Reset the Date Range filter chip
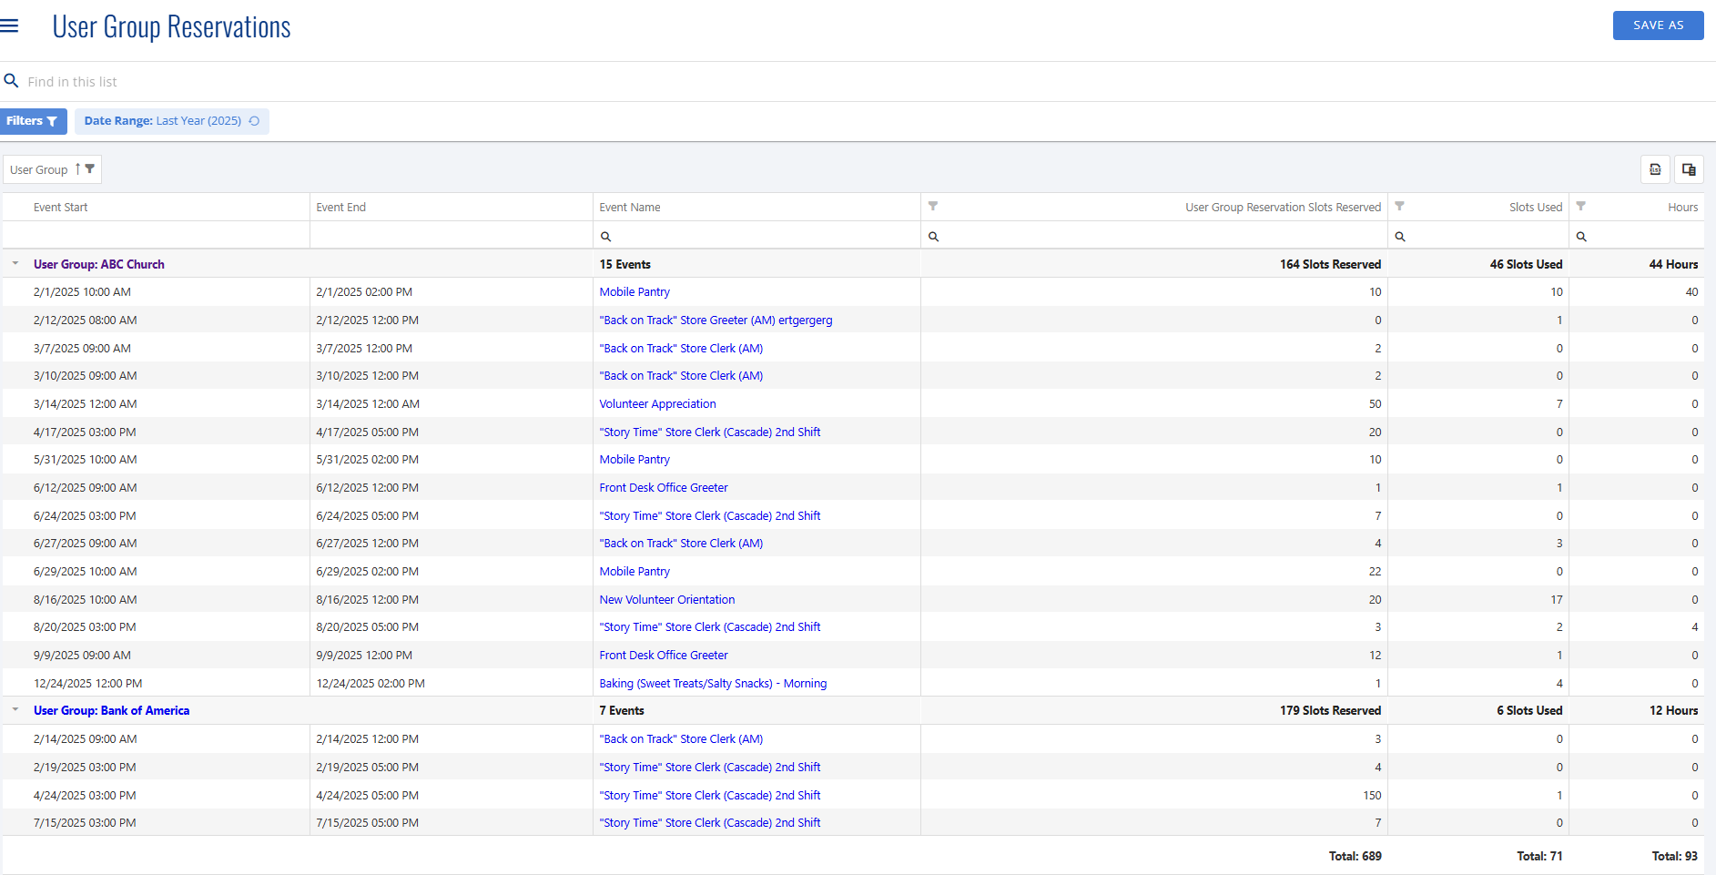Screen dimensions: 1716x875 click(x=255, y=121)
